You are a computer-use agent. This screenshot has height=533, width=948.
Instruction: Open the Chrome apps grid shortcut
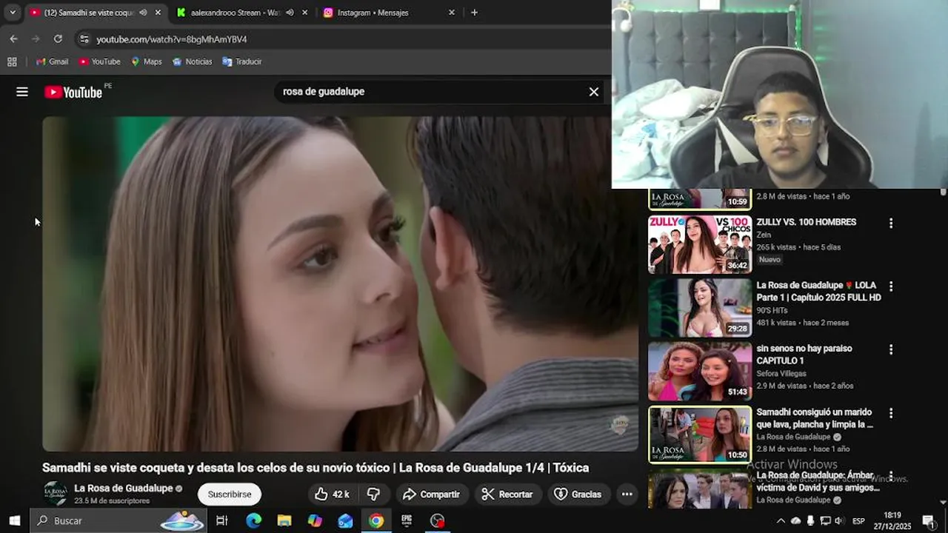pyautogui.click(x=12, y=61)
